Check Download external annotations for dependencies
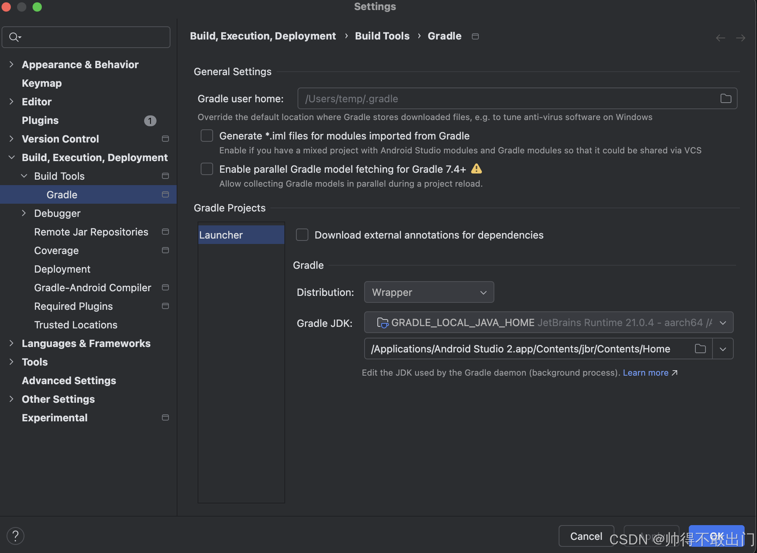The image size is (757, 553). click(302, 235)
